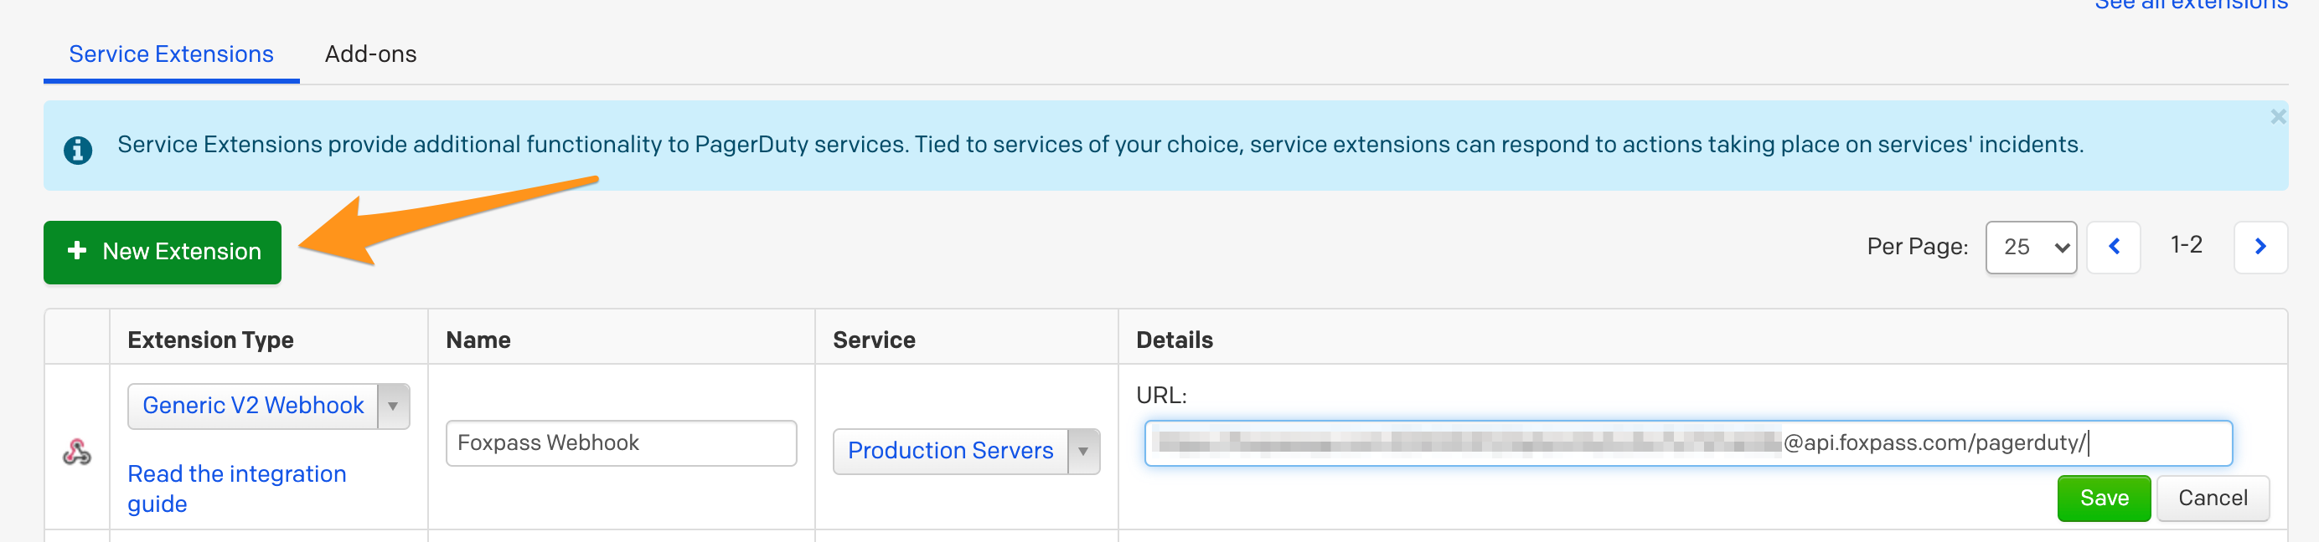Viewport: 2319px width, 542px height.
Task: Go to the next page of extensions
Action: [x=2260, y=248]
